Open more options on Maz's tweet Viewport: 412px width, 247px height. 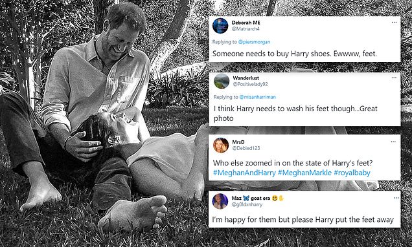pyautogui.click(x=396, y=198)
